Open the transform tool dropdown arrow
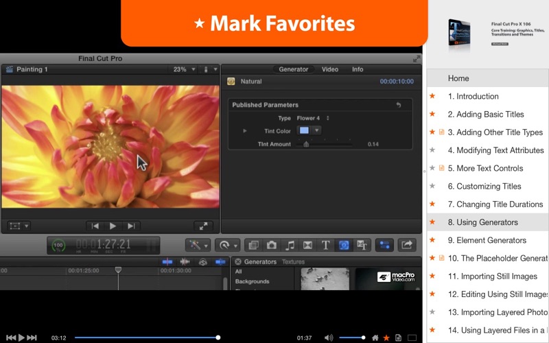549x343 pixels. pos(27,226)
